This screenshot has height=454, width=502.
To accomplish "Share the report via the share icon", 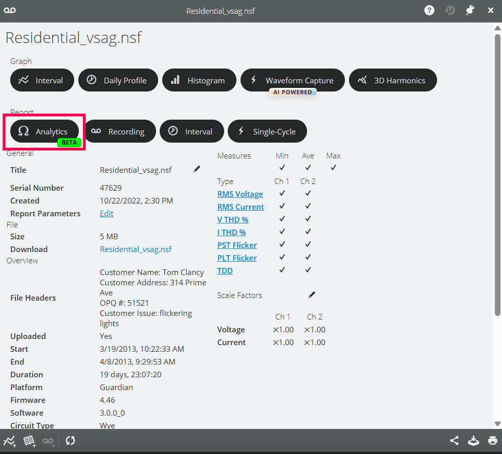I will tap(454, 440).
